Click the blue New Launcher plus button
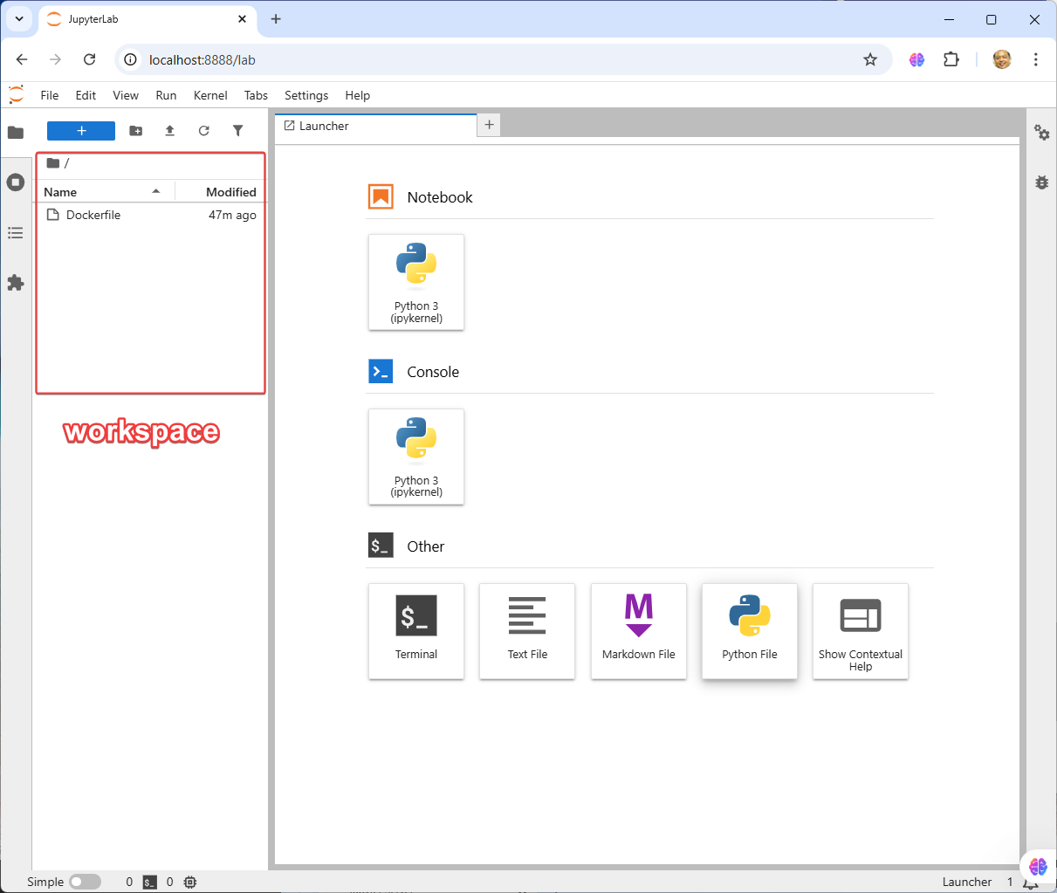Viewport: 1057px width, 893px height. click(x=81, y=131)
